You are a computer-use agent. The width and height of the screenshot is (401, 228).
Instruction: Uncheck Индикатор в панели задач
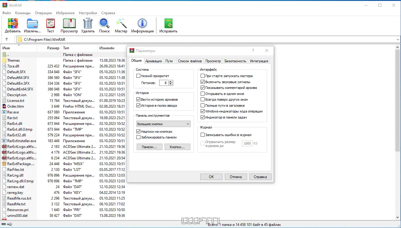203,117
